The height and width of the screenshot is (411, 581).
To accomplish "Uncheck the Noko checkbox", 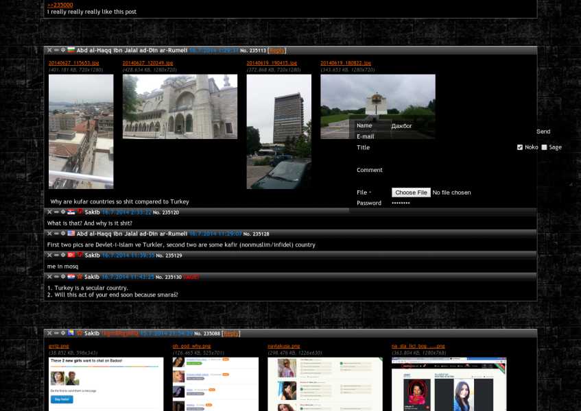I will pyautogui.click(x=520, y=147).
